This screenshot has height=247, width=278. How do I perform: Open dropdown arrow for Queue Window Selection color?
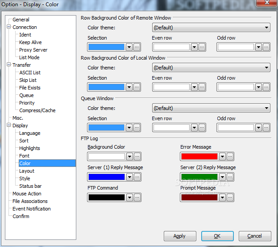pos(129,127)
